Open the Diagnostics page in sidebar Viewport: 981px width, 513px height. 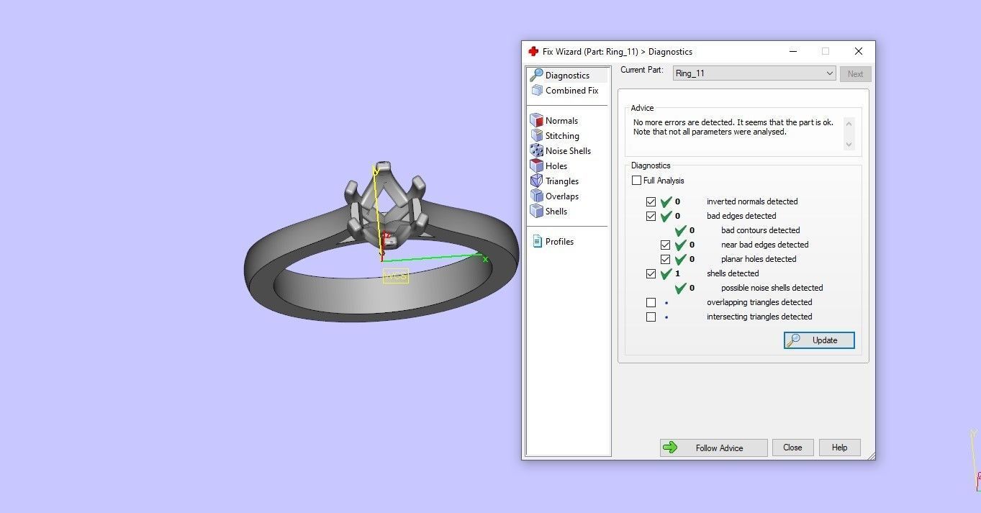coord(567,76)
